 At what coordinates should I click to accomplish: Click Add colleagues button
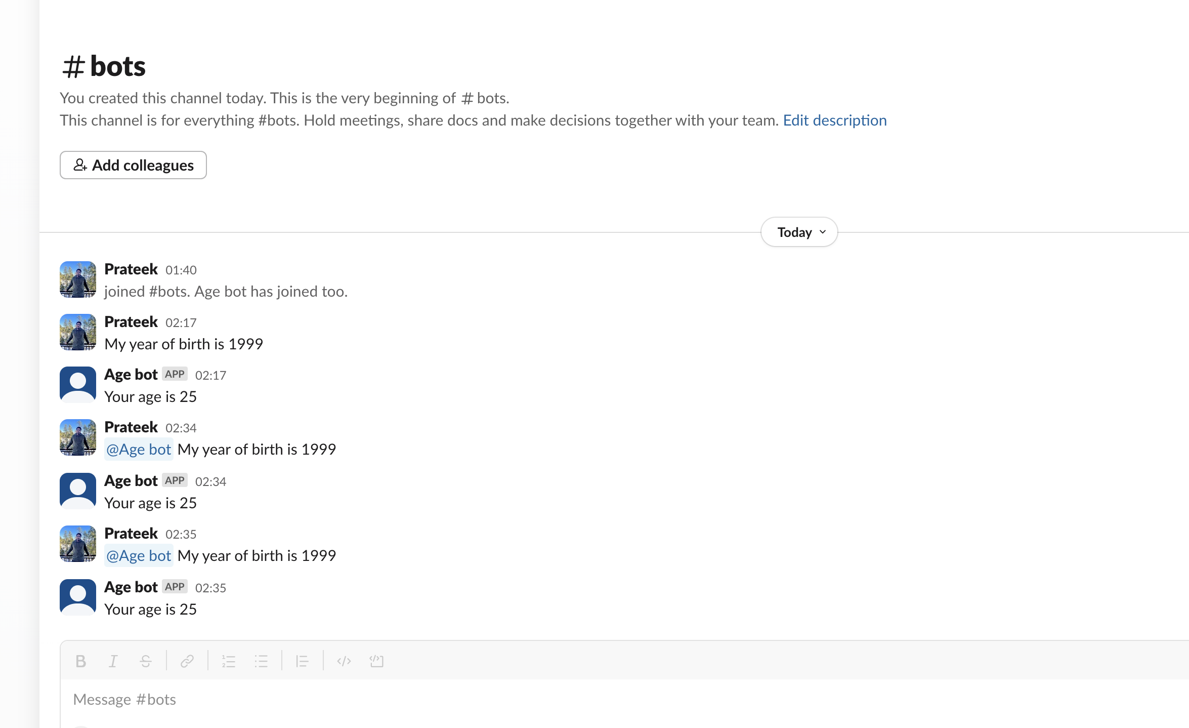pyautogui.click(x=133, y=165)
